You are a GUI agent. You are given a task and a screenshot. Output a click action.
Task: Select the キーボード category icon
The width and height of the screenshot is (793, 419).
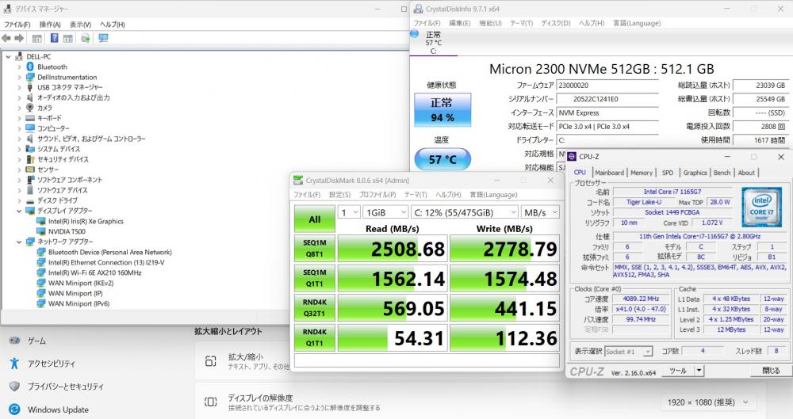coord(30,118)
